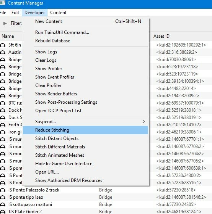Click icon of IS Ponte Palazzolo 2 track
Viewport: 212px width, 214px height.
[x=2, y=190]
